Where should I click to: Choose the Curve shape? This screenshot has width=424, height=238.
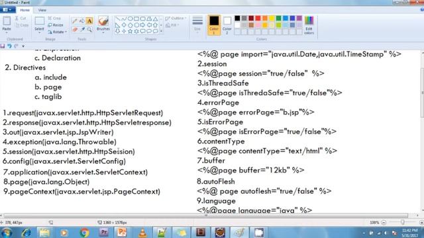pyautogui.click(x=124, y=19)
